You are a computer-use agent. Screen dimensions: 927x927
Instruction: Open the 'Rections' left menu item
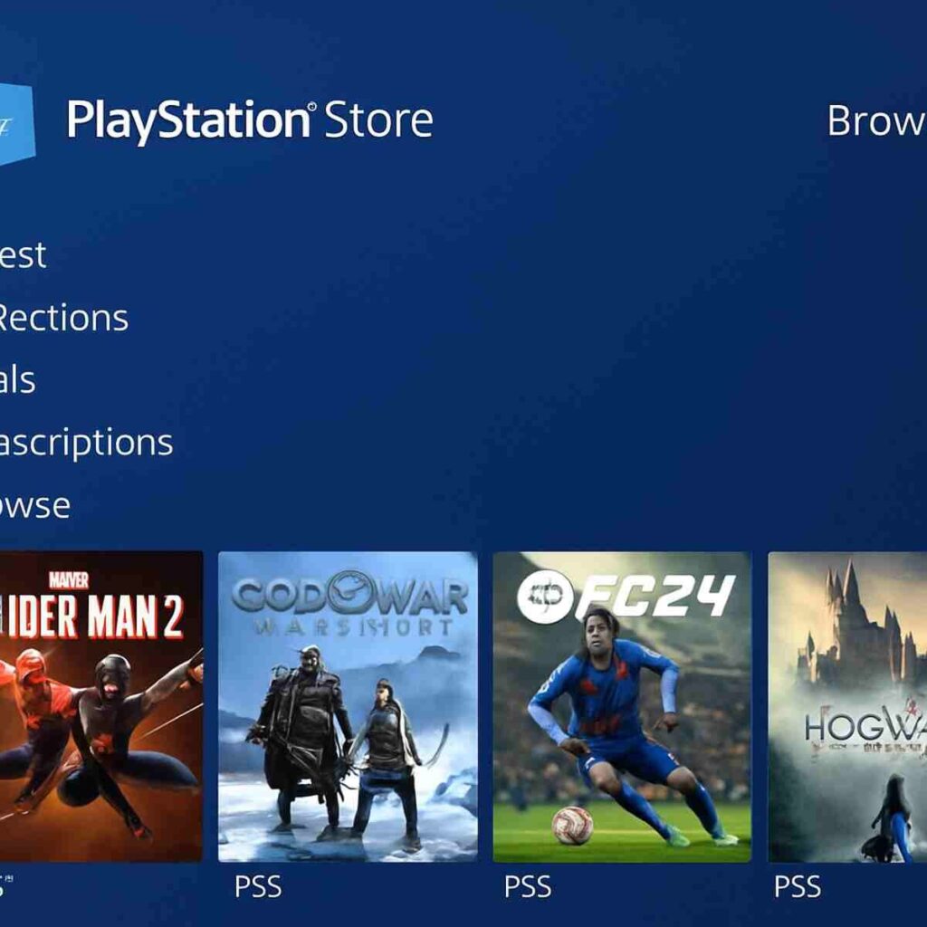(x=63, y=318)
